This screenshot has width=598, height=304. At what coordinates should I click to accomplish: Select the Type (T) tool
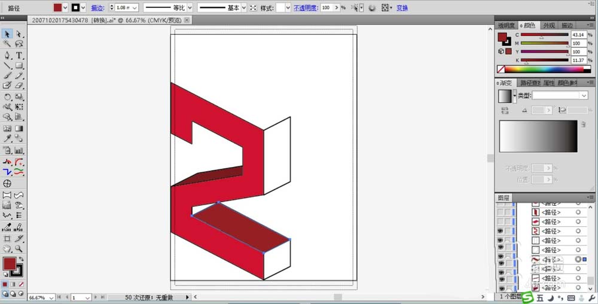[19, 56]
